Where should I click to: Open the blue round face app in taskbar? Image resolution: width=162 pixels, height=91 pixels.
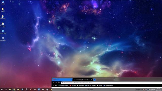click(x=39, y=89)
